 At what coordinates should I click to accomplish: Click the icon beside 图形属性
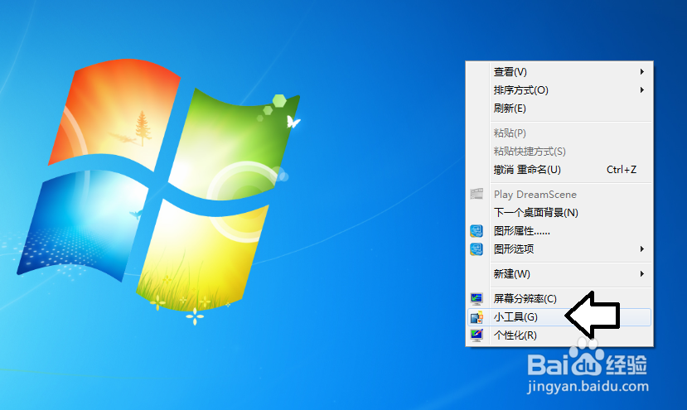(x=477, y=230)
